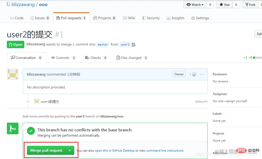Go to the Issues tab
This screenshot has width=262, height=159.
[x=40, y=18]
